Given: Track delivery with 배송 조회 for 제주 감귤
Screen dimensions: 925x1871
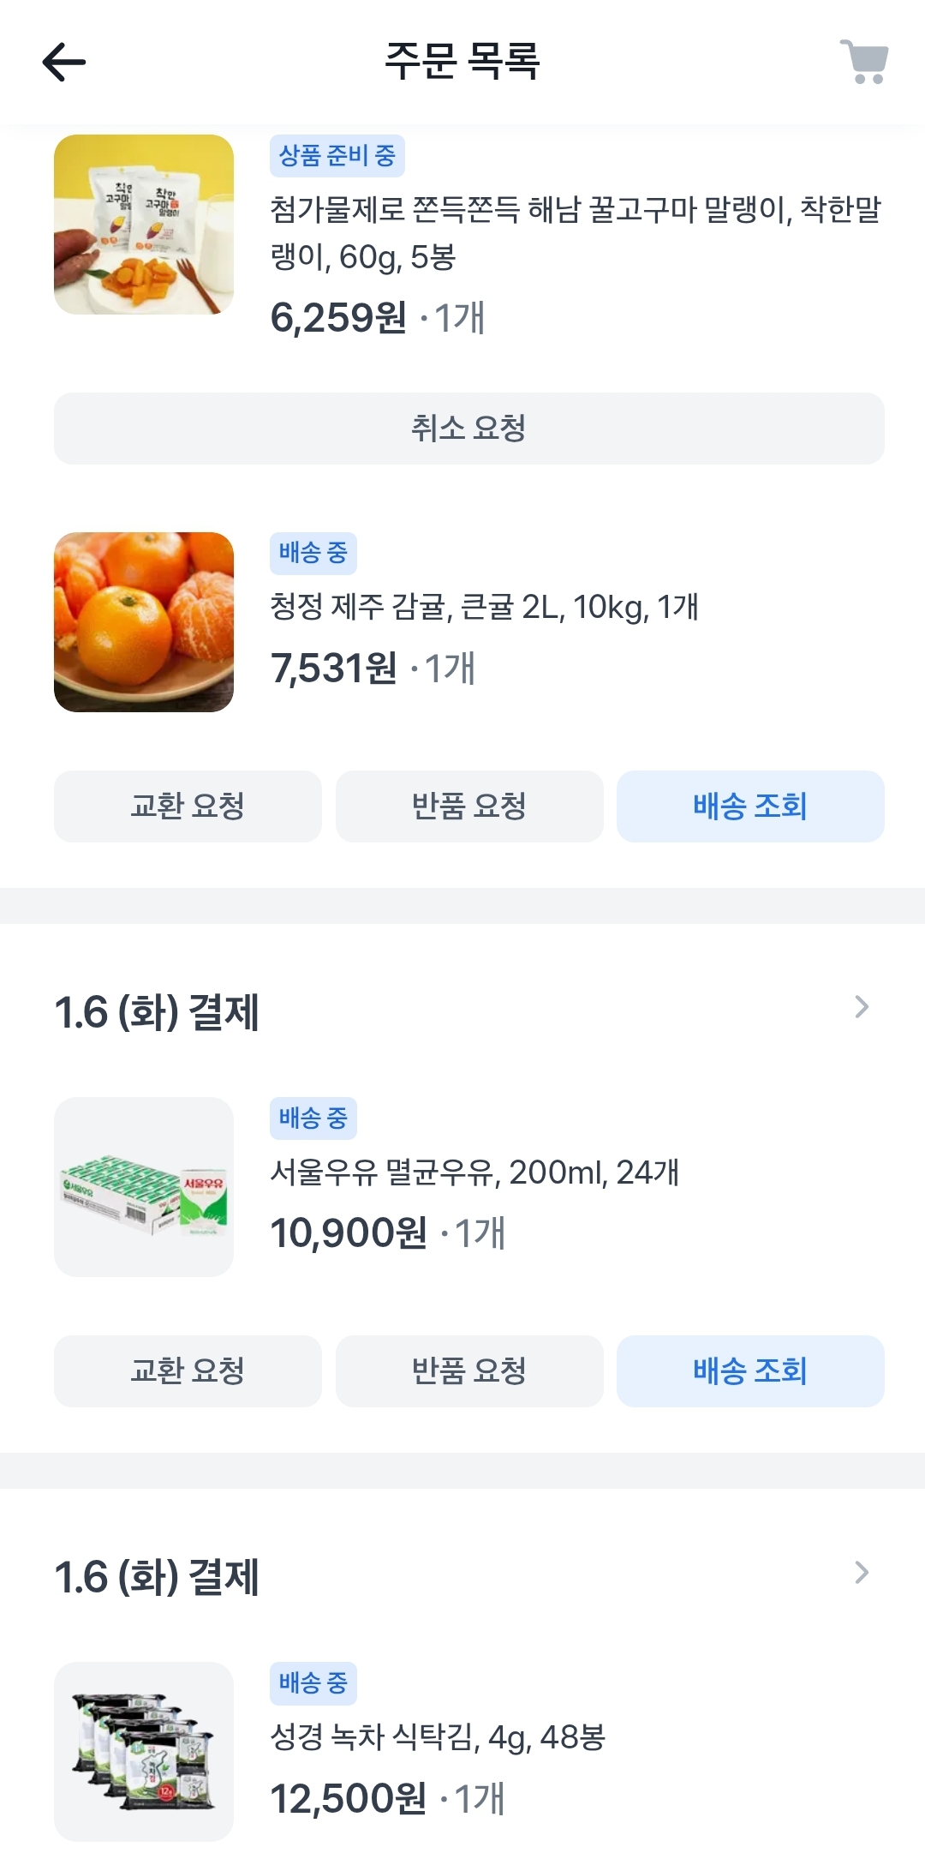Looking at the screenshot, I should click(750, 807).
